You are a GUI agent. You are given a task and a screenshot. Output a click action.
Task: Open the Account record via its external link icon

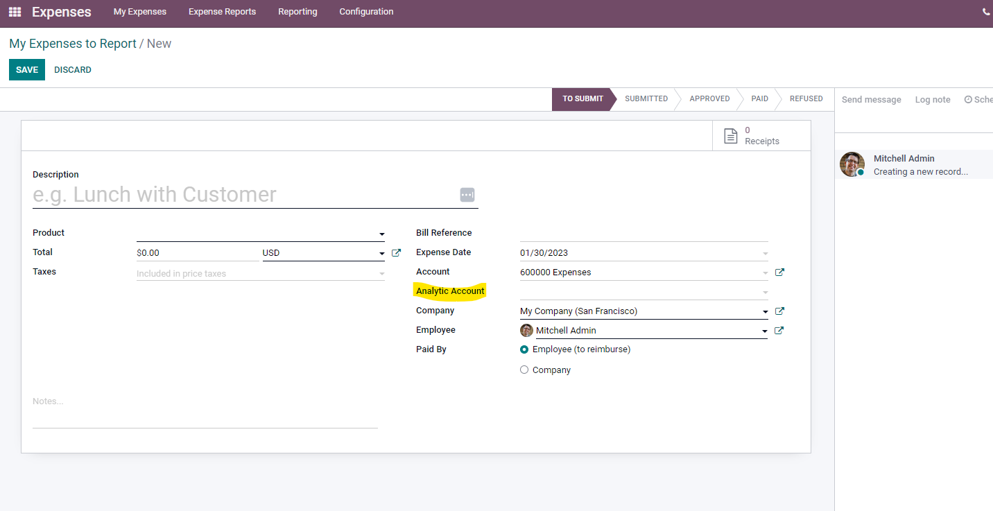click(779, 272)
